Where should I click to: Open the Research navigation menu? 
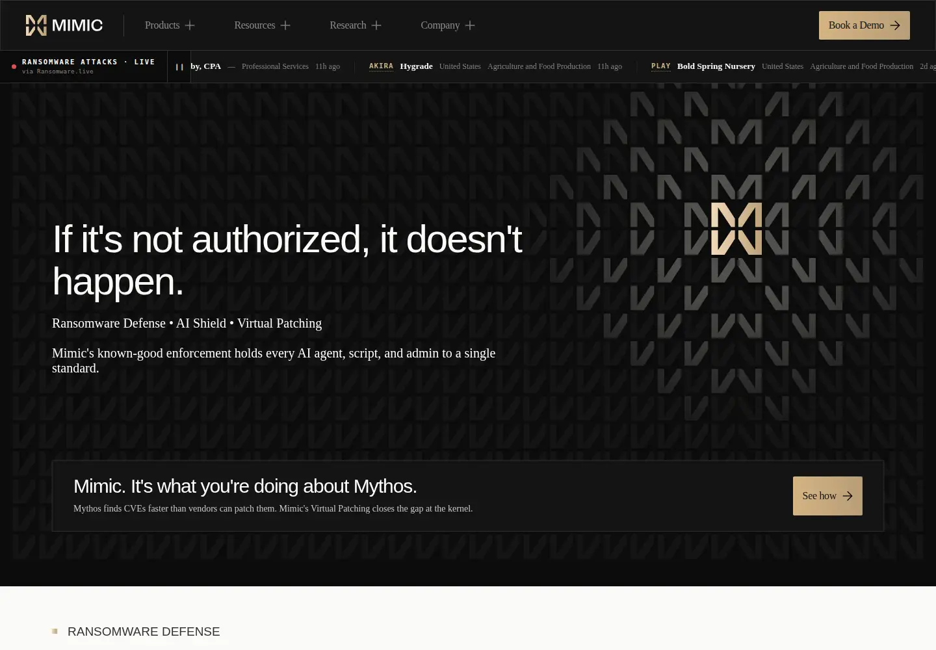[x=355, y=25]
